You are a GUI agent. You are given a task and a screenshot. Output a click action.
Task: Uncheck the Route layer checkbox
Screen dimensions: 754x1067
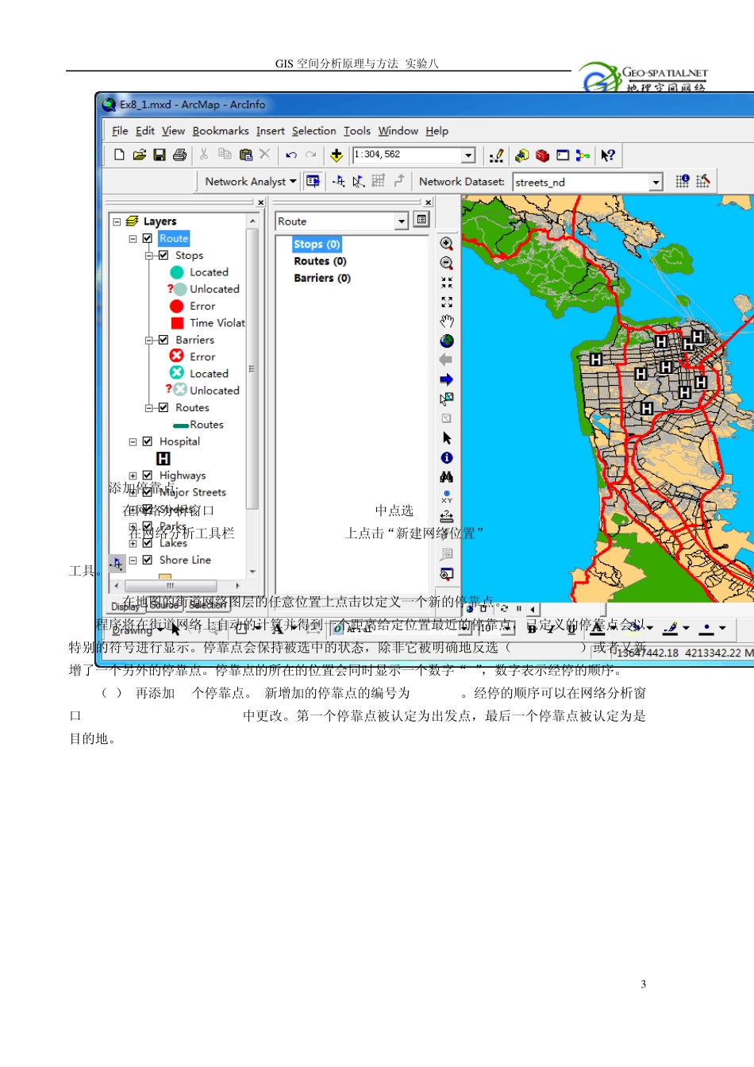pyautogui.click(x=147, y=238)
